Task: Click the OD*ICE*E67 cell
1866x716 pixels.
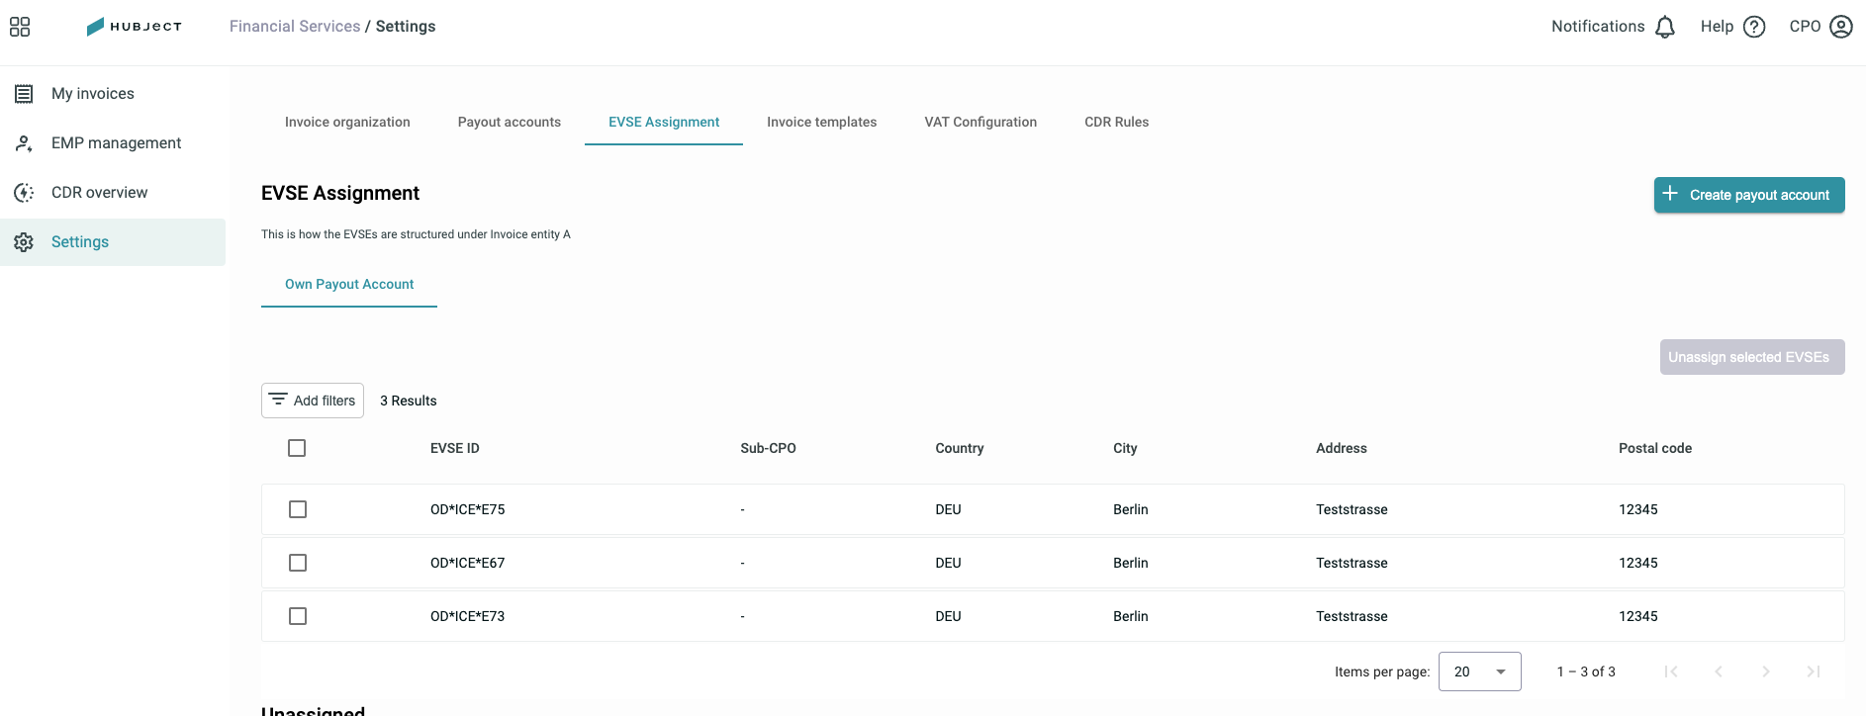Action: 468,563
